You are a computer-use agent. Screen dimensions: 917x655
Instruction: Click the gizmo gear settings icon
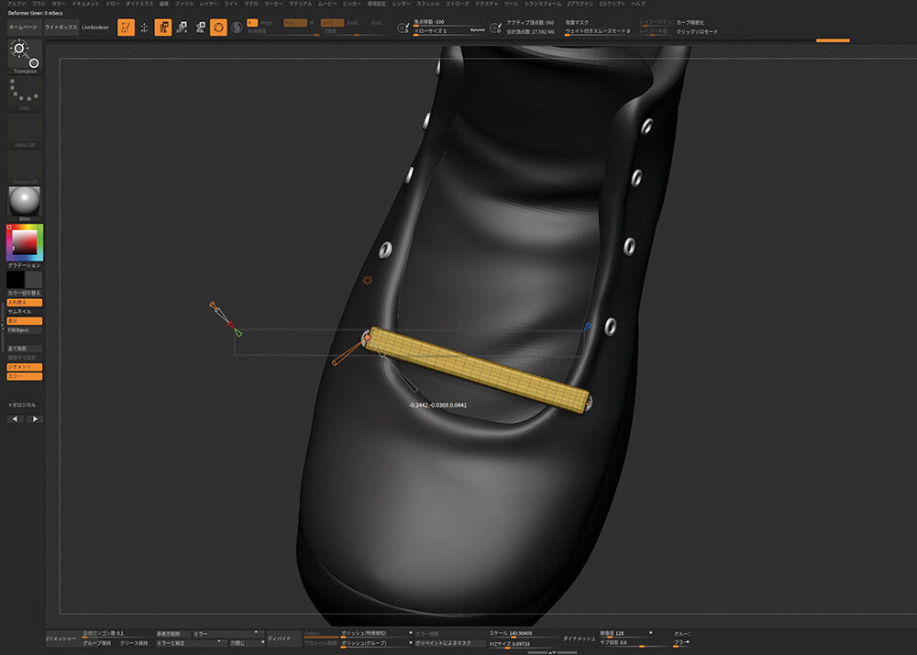pos(368,281)
